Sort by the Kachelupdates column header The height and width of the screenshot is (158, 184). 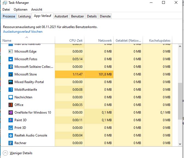point(157,40)
